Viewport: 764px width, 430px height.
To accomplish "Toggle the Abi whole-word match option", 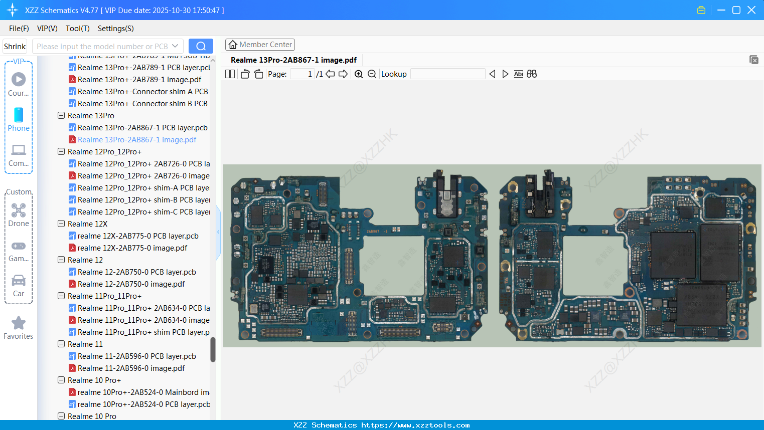I will coord(519,74).
